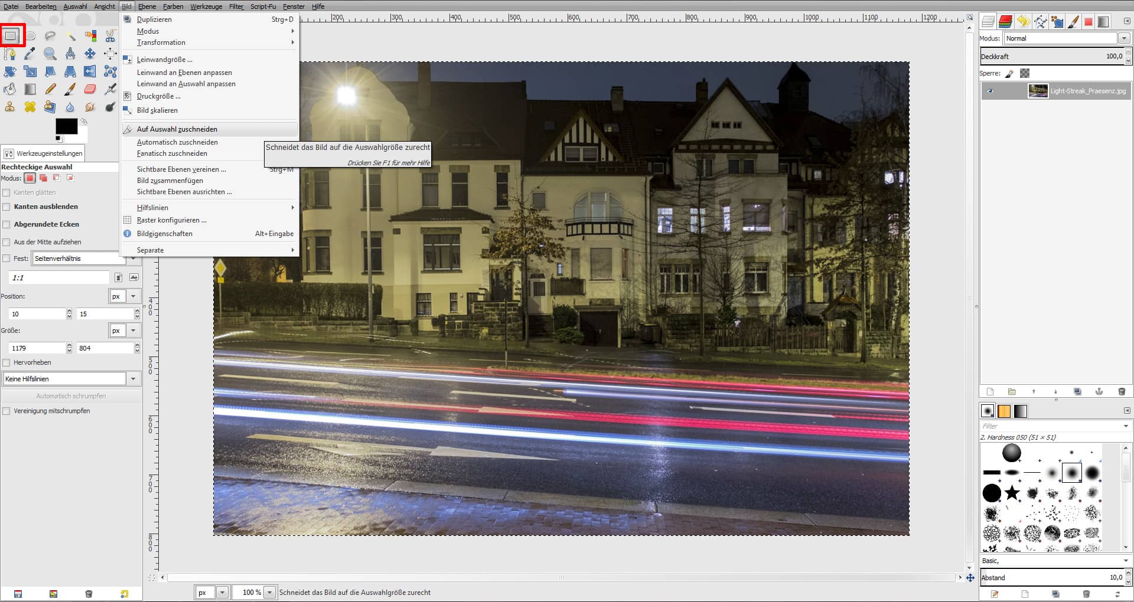This screenshot has width=1134, height=602.
Task: Activate the Move tool
Action: [90, 54]
